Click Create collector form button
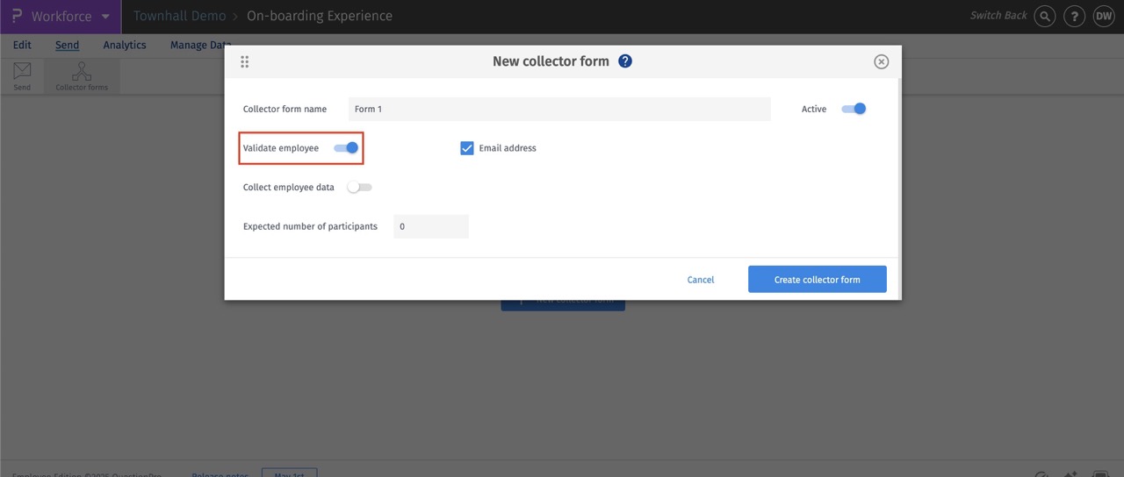1124x477 pixels. pyautogui.click(x=818, y=279)
